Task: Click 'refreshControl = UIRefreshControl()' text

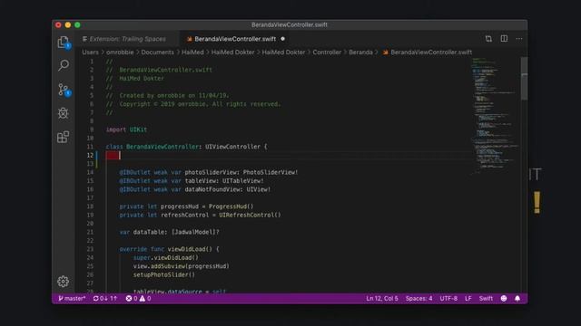Action: [221, 215]
